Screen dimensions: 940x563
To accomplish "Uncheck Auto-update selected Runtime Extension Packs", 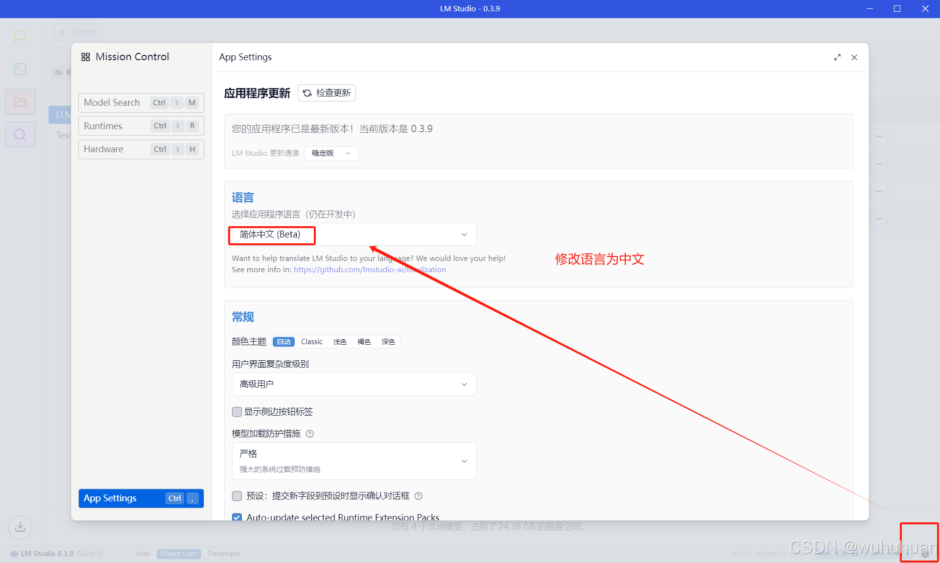I will (237, 517).
